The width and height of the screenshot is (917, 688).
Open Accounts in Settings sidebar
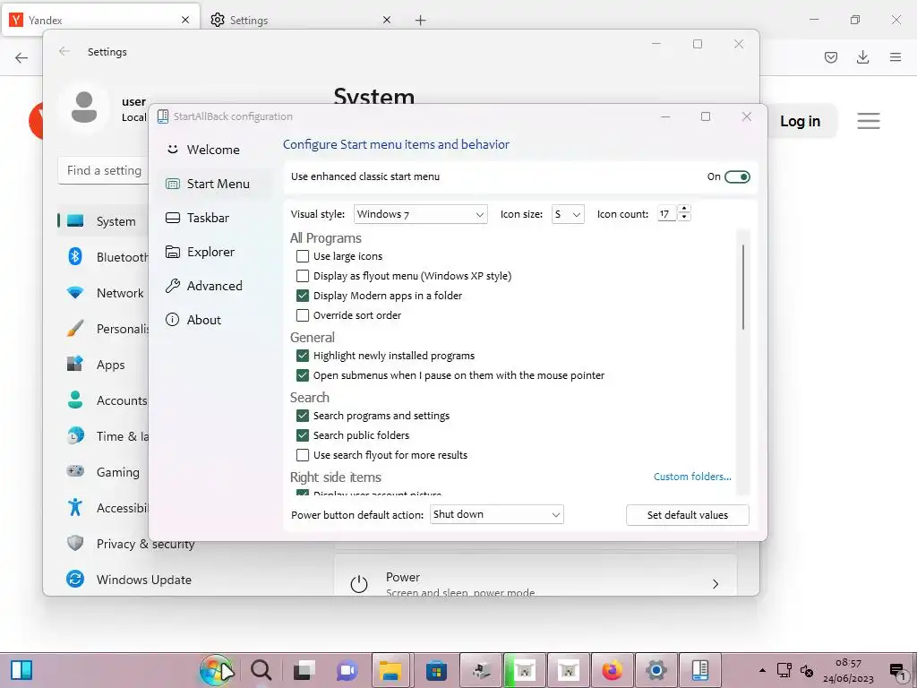point(103,400)
